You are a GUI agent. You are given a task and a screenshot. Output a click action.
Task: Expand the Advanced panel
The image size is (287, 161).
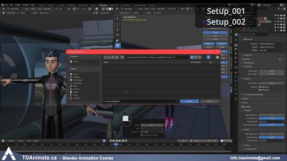[248, 55]
